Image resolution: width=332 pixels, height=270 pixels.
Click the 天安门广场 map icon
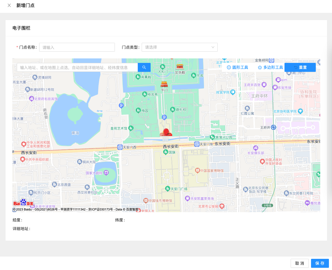click(x=167, y=188)
